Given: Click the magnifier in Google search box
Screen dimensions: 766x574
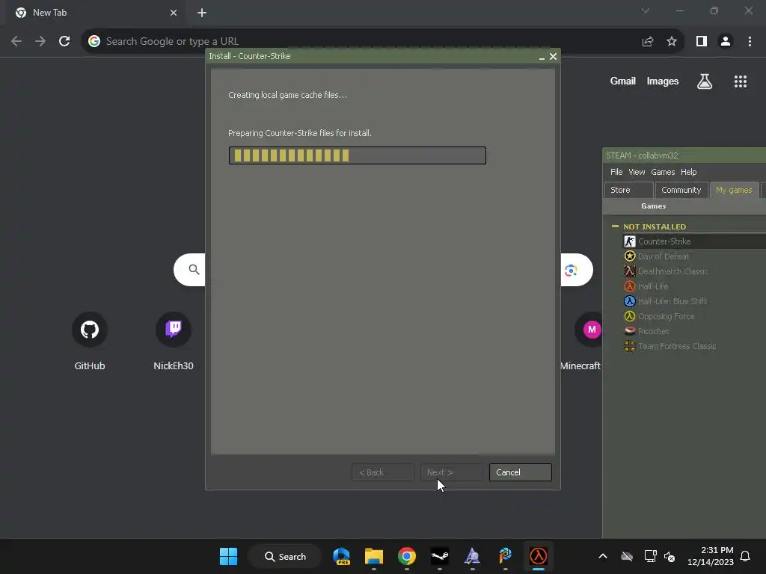Looking at the screenshot, I should [x=194, y=269].
